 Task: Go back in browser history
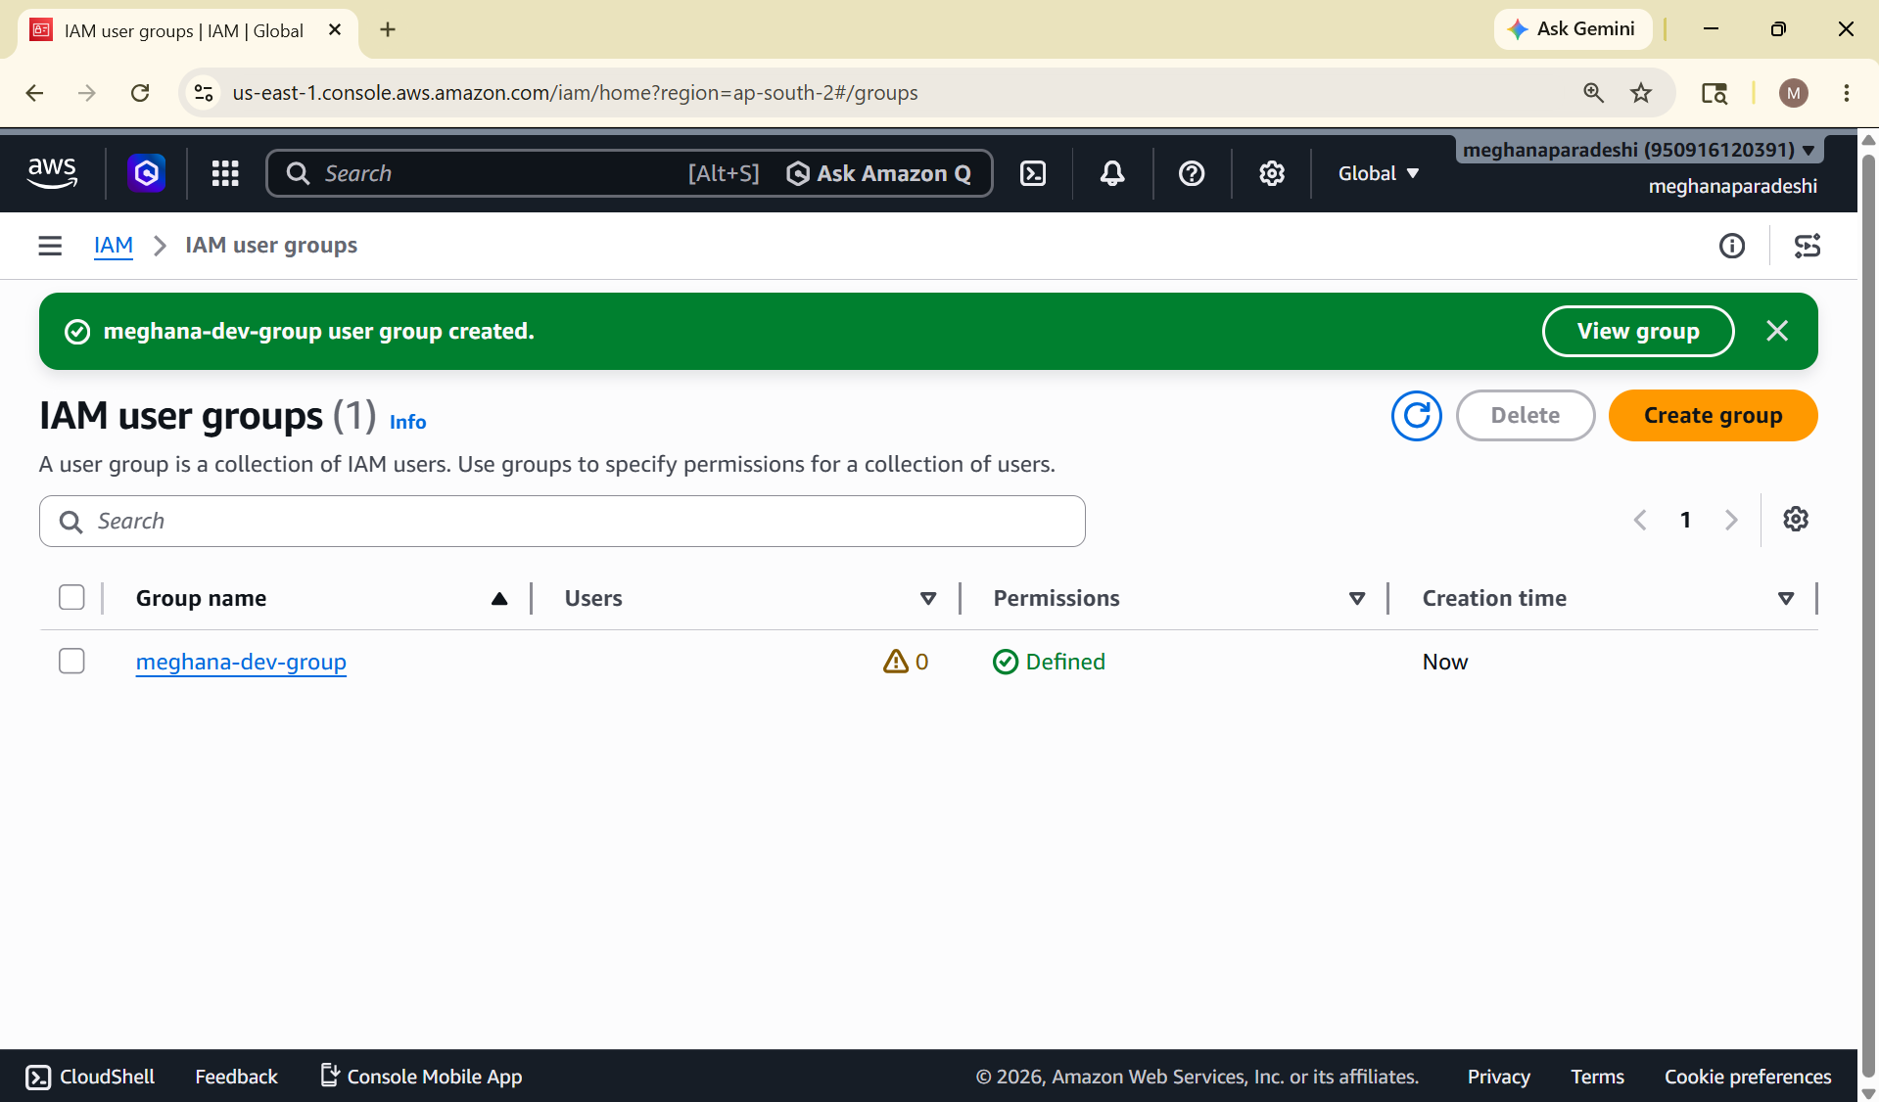pos(34,93)
